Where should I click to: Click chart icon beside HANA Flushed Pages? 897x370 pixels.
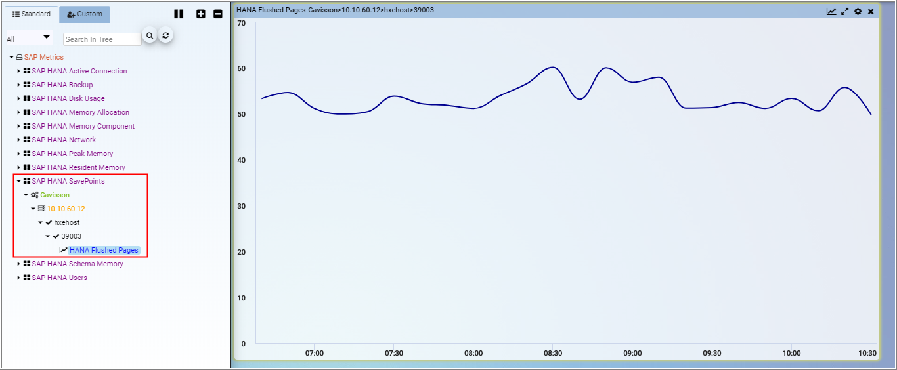tap(64, 250)
